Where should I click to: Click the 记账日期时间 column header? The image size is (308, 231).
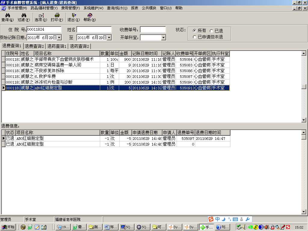coord(146,54)
